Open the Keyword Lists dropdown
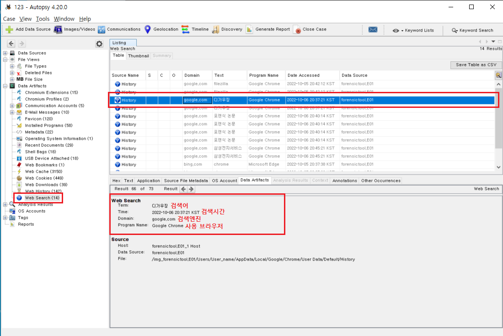This screenshot has height=336, width=503. (413, 31)
